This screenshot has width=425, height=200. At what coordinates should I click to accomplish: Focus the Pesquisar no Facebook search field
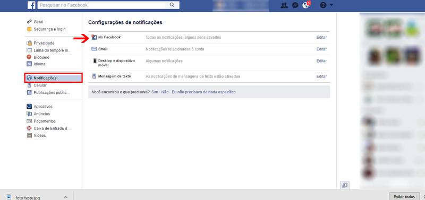tap(101, 5)
